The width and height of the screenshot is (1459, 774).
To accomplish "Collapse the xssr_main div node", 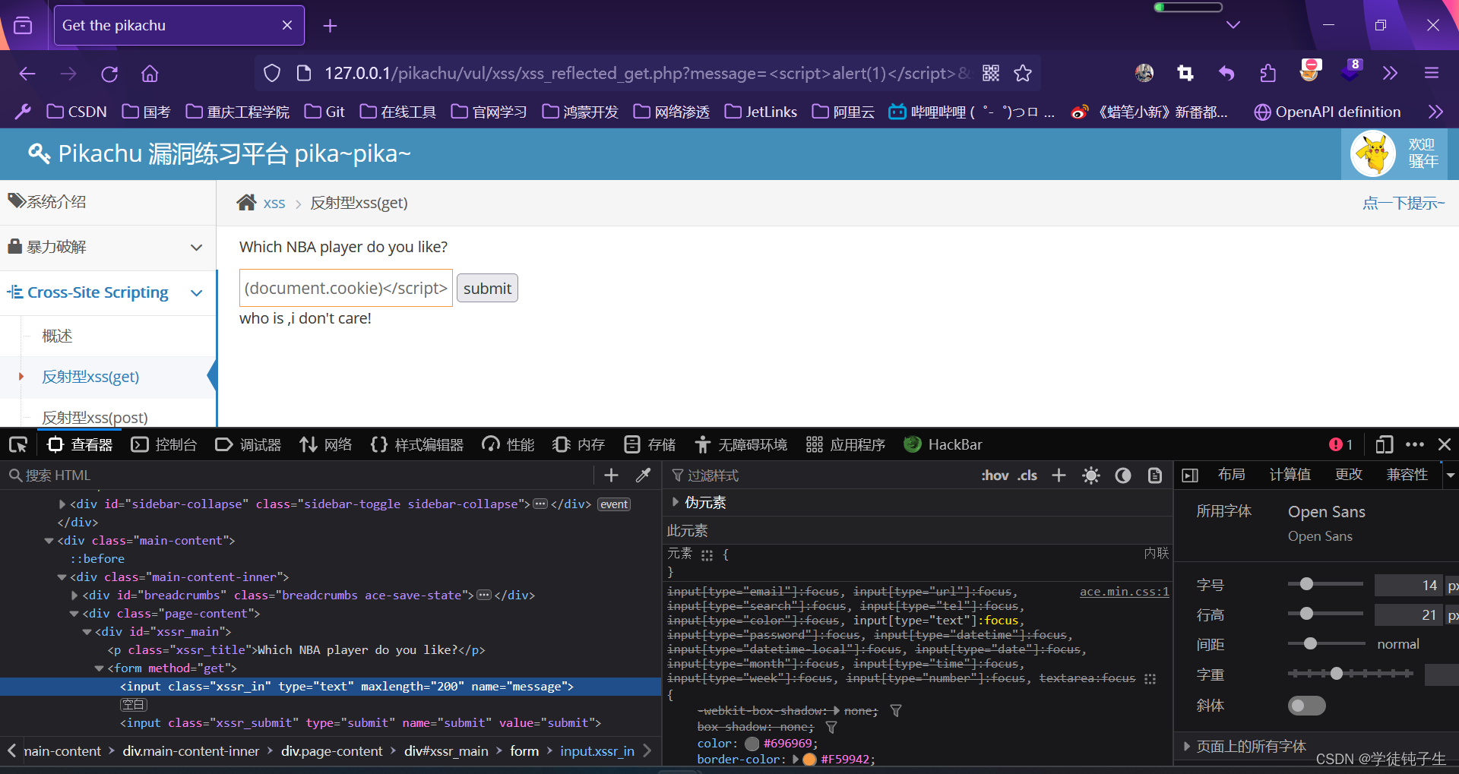I will pos(87,631).
